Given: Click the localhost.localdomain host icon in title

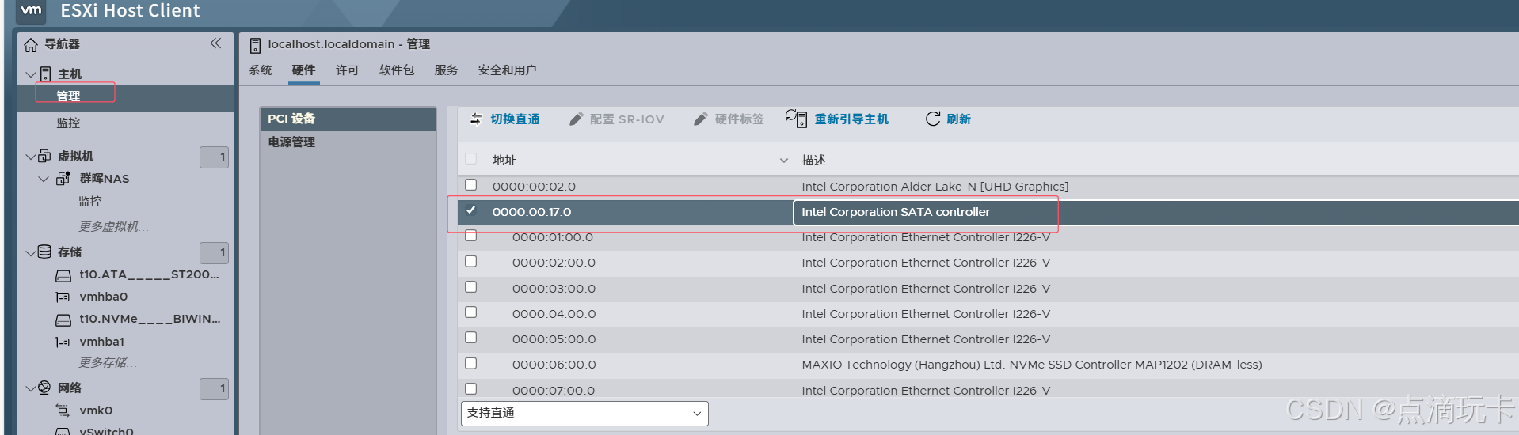Looking at the screenshot, I should click(255, 45).
